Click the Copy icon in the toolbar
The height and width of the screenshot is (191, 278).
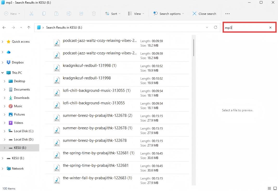coord(44,14)
